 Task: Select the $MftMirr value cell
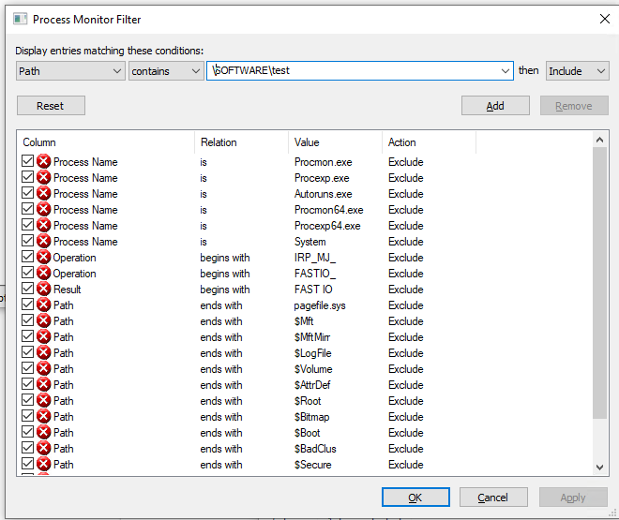pyautogui.click(x=312, y=337)
